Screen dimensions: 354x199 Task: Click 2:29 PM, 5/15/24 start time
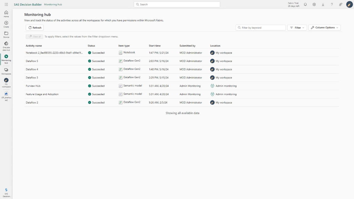[x=159, y=77]
